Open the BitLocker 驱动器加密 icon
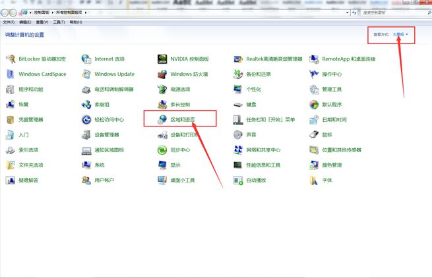Viewport: 432px width, 278px height. coord(11,59)
